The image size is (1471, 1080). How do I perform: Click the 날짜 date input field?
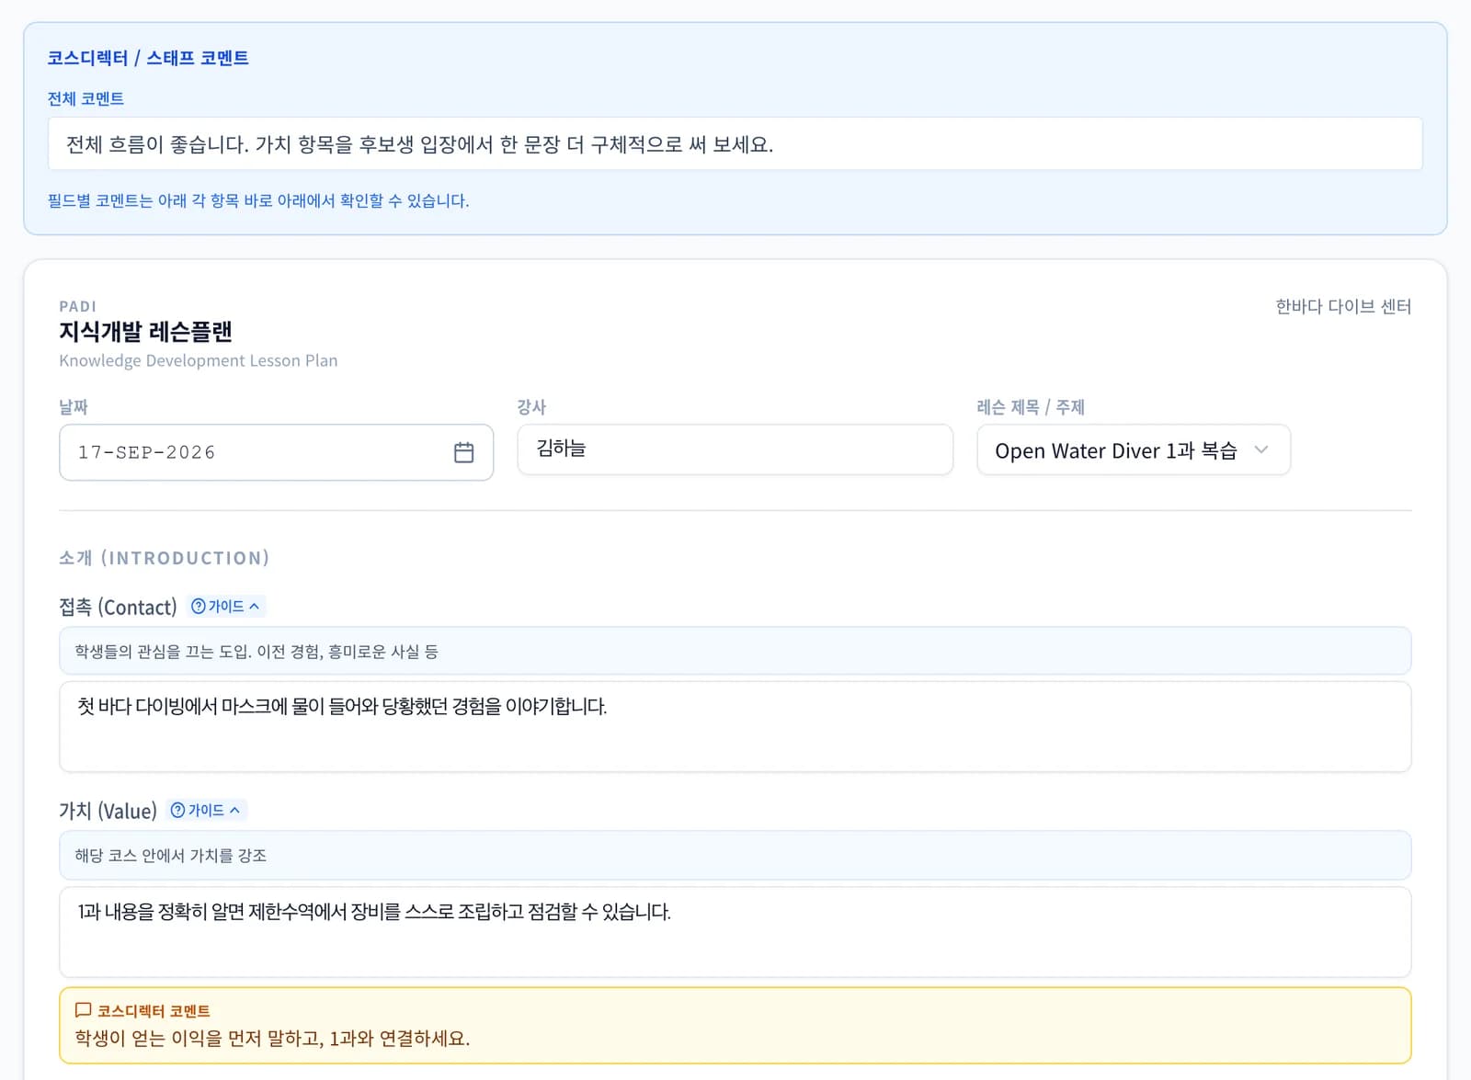click(276, 452)
